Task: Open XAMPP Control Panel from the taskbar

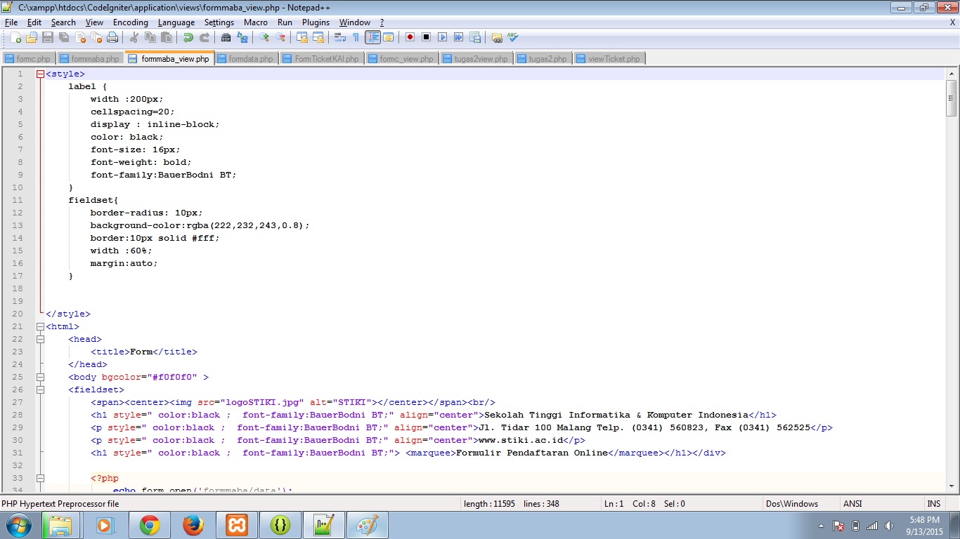Action: coord(236,524)
